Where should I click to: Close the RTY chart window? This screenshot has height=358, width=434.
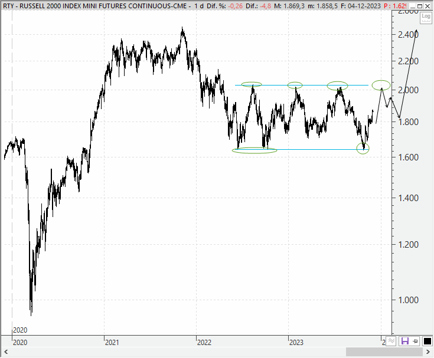428,6
